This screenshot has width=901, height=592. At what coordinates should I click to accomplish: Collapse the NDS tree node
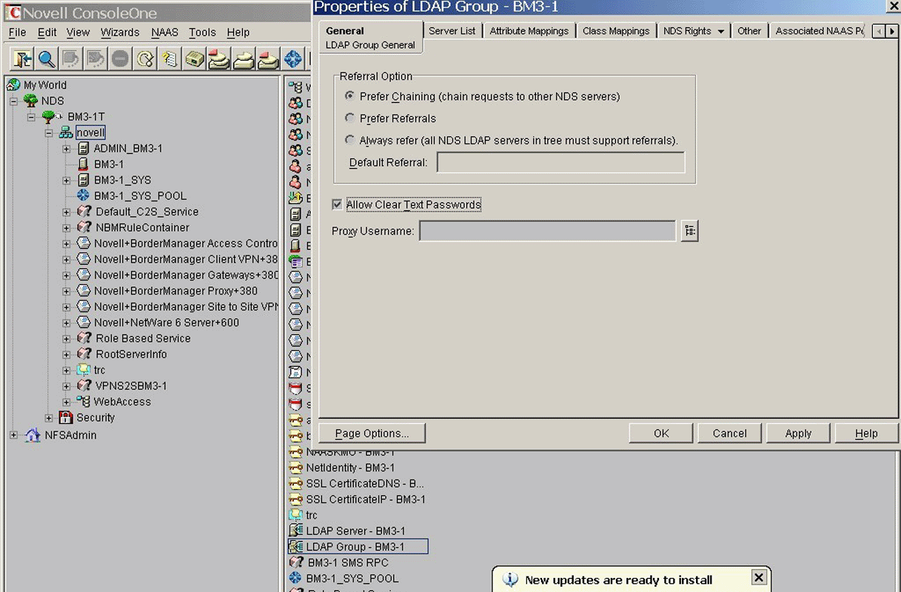point(13,101)
